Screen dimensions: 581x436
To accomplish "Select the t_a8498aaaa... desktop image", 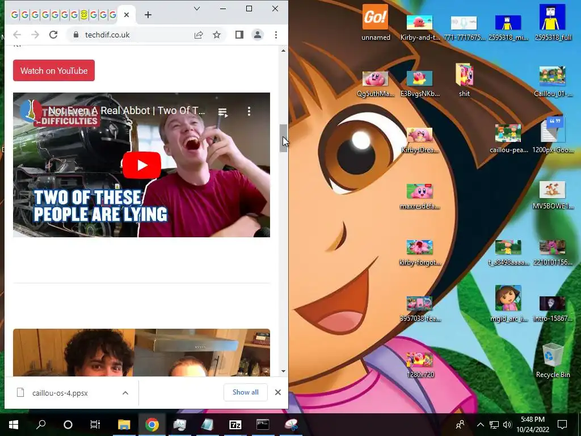I will click(x=508, y=253).
